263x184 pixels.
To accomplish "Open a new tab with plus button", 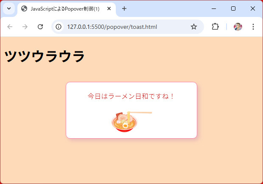I will click(124, 9).
